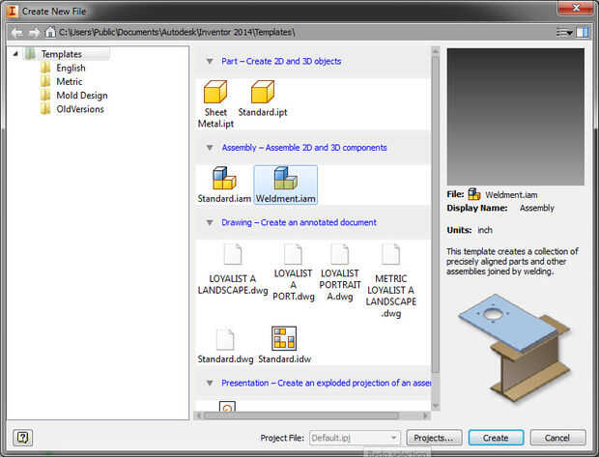Collapse the Assembly section triangle
599x457 pixels.
pyautogui.click(x=210, y=148)
